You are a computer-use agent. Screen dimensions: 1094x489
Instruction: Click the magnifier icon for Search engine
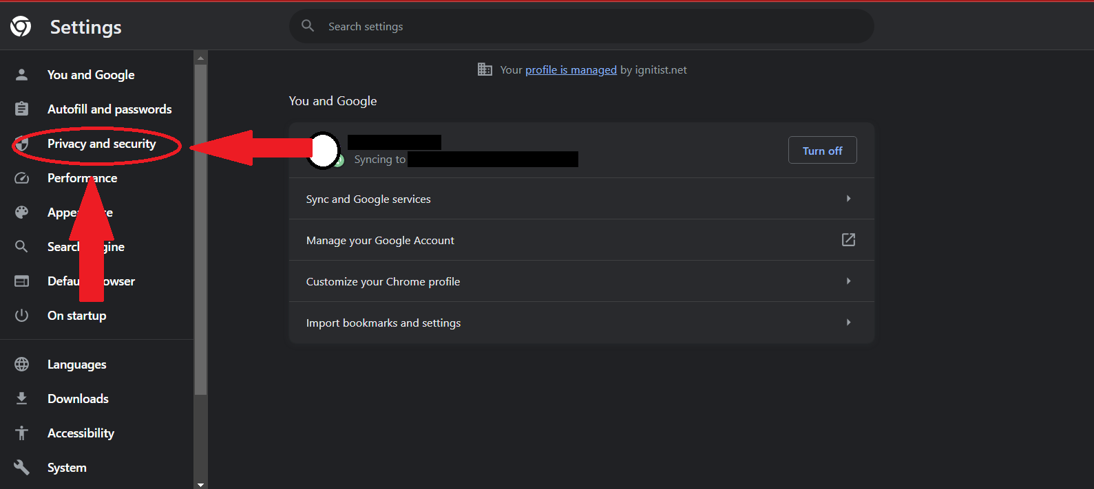click(x=22, y=246)
